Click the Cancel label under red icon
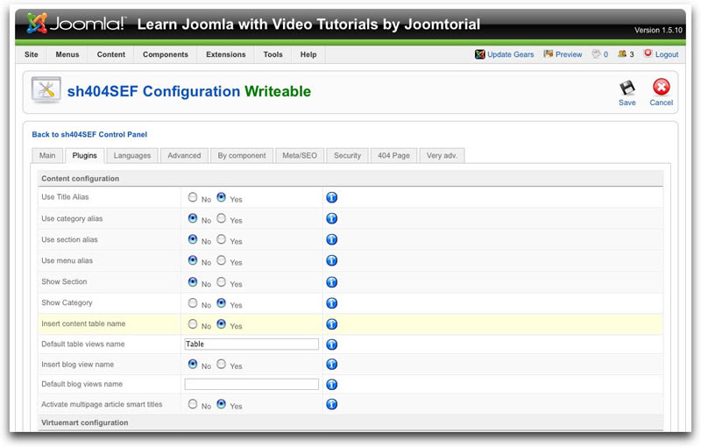Viewport: 701px width, 447px height. 662,103
